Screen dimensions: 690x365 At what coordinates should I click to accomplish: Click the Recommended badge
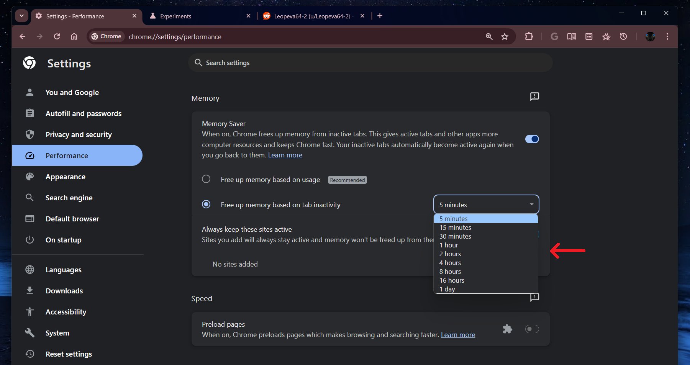click(347, 180)
